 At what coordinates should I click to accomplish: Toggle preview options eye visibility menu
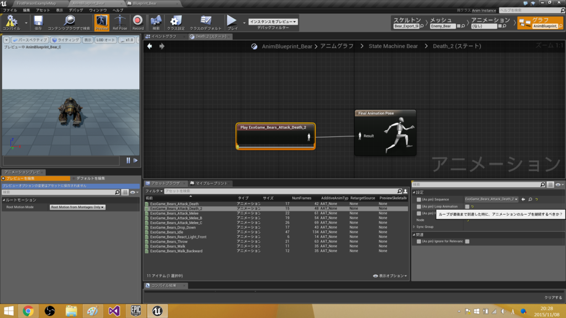pyautogui.click(x=134, y=193)
